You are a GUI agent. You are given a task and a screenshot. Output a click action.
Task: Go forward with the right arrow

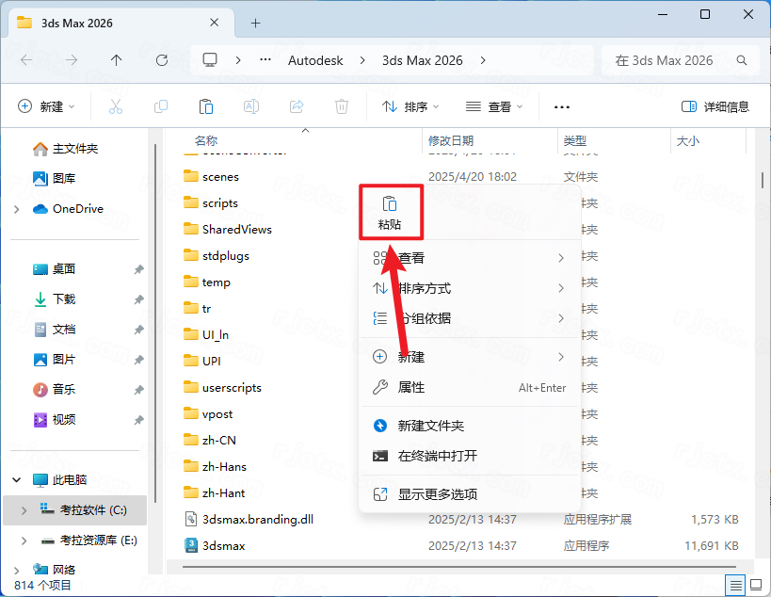[x=72, y=60]
